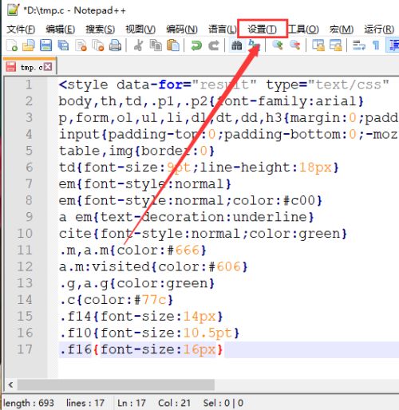The width and height of the screenshot is (399, 410).
Task: Toggle synchronize horizontal scrolling icon
Action: pos(335,45)
